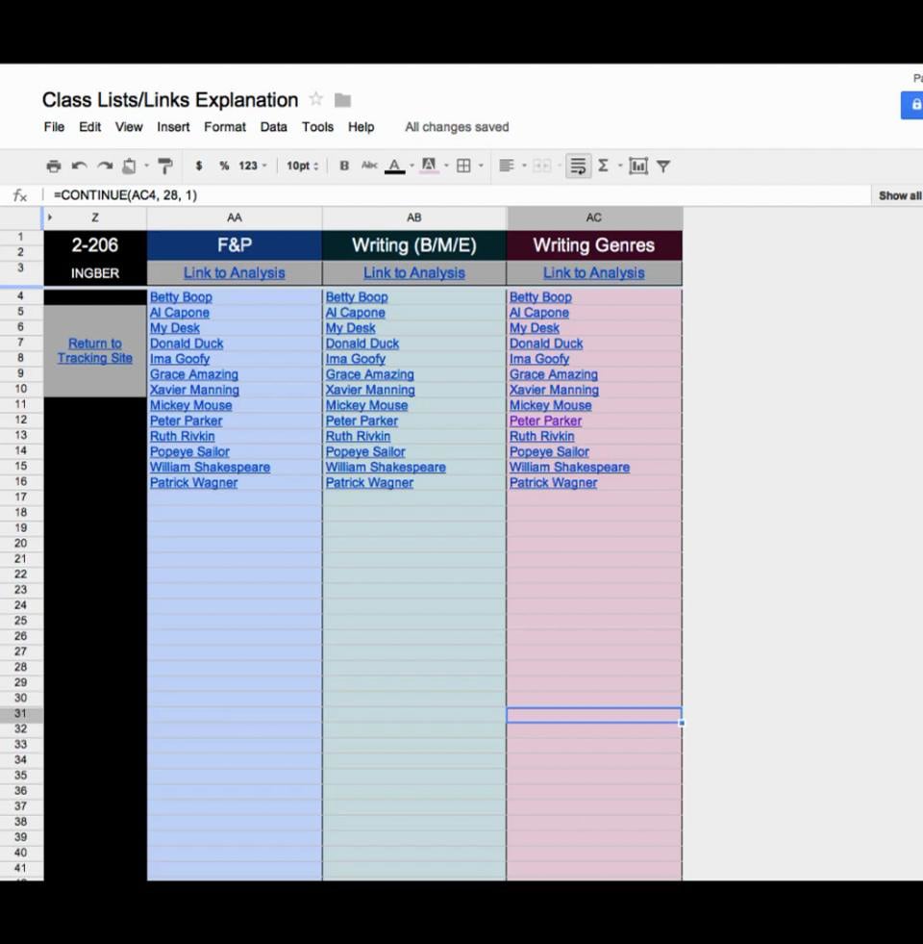The image size is (923, 944).
Task: Expand hidden columns arrow beside column Z
Action: (50, 217)
